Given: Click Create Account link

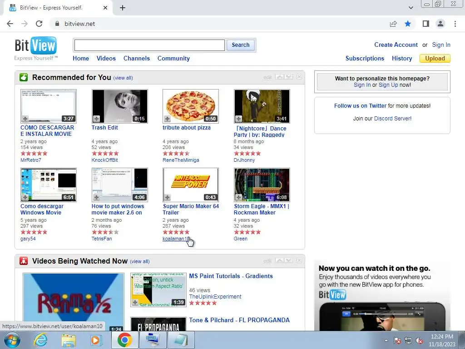Looking at the screenshot, I should coord(396,45).
